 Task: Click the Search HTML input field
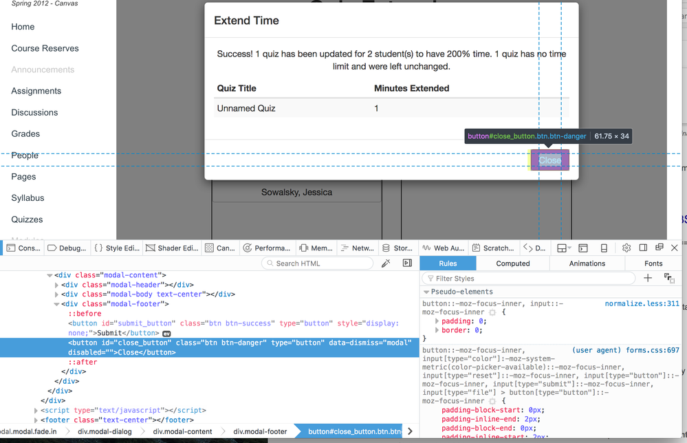[320, 263]
